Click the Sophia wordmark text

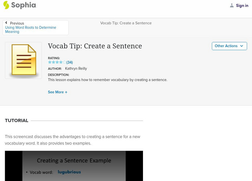[24, 5]
